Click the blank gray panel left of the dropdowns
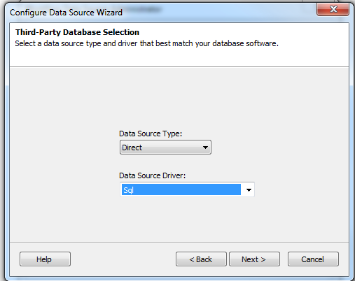355x281 pixels. [x=64, y=163]
